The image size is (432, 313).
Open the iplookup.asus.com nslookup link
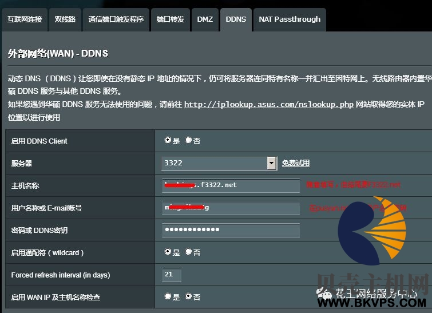(268, 104)
